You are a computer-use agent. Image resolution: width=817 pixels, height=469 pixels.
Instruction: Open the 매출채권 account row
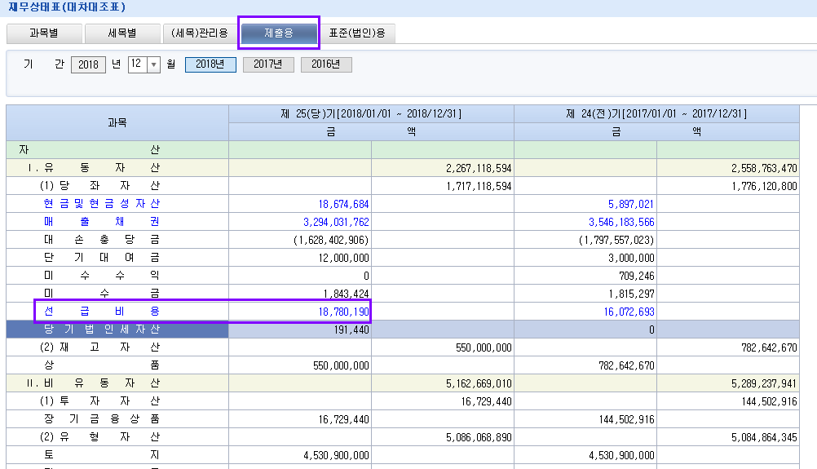(102, 222)
